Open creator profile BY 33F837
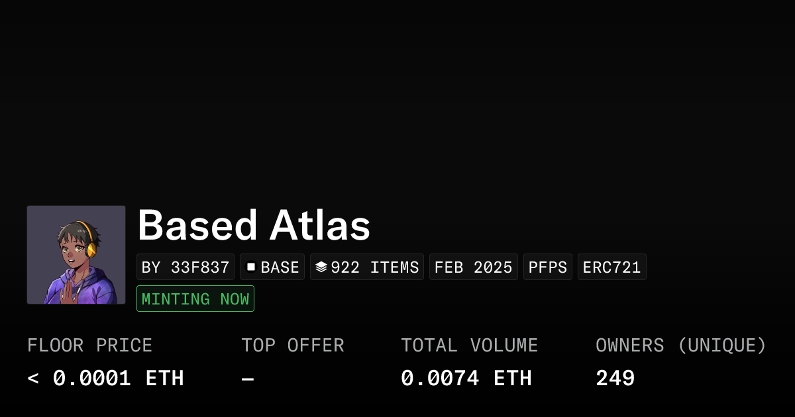This screenshot has width=795, height=417. coord(185,267)
